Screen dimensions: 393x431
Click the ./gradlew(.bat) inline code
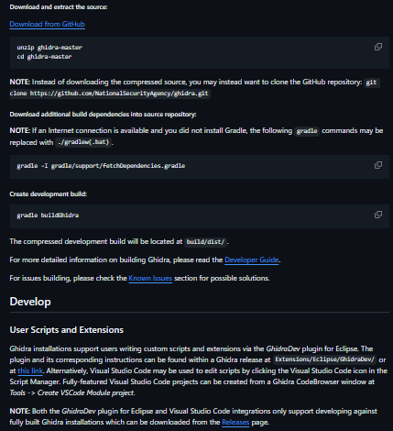(83, 142)
